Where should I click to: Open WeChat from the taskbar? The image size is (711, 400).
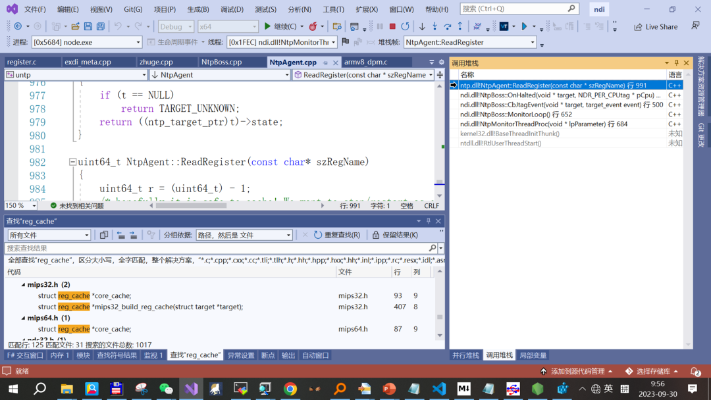pyautogui.click(x=166, y=389)
